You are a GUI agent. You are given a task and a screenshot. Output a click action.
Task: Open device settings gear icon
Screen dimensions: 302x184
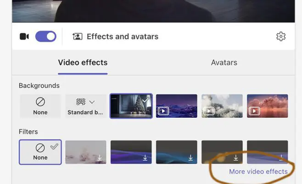pyautogui.click(x=281, y=36)
